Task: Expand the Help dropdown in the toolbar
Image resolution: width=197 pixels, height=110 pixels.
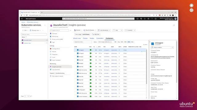Action: [118, 30]
